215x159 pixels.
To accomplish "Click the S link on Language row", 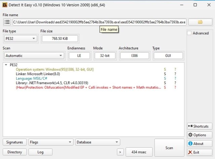I will pos(165,78).
